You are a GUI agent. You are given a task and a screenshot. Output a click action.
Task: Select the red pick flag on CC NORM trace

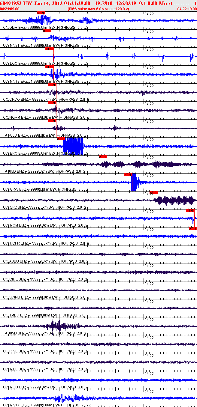pyautogui.click(x=52, y=103)
